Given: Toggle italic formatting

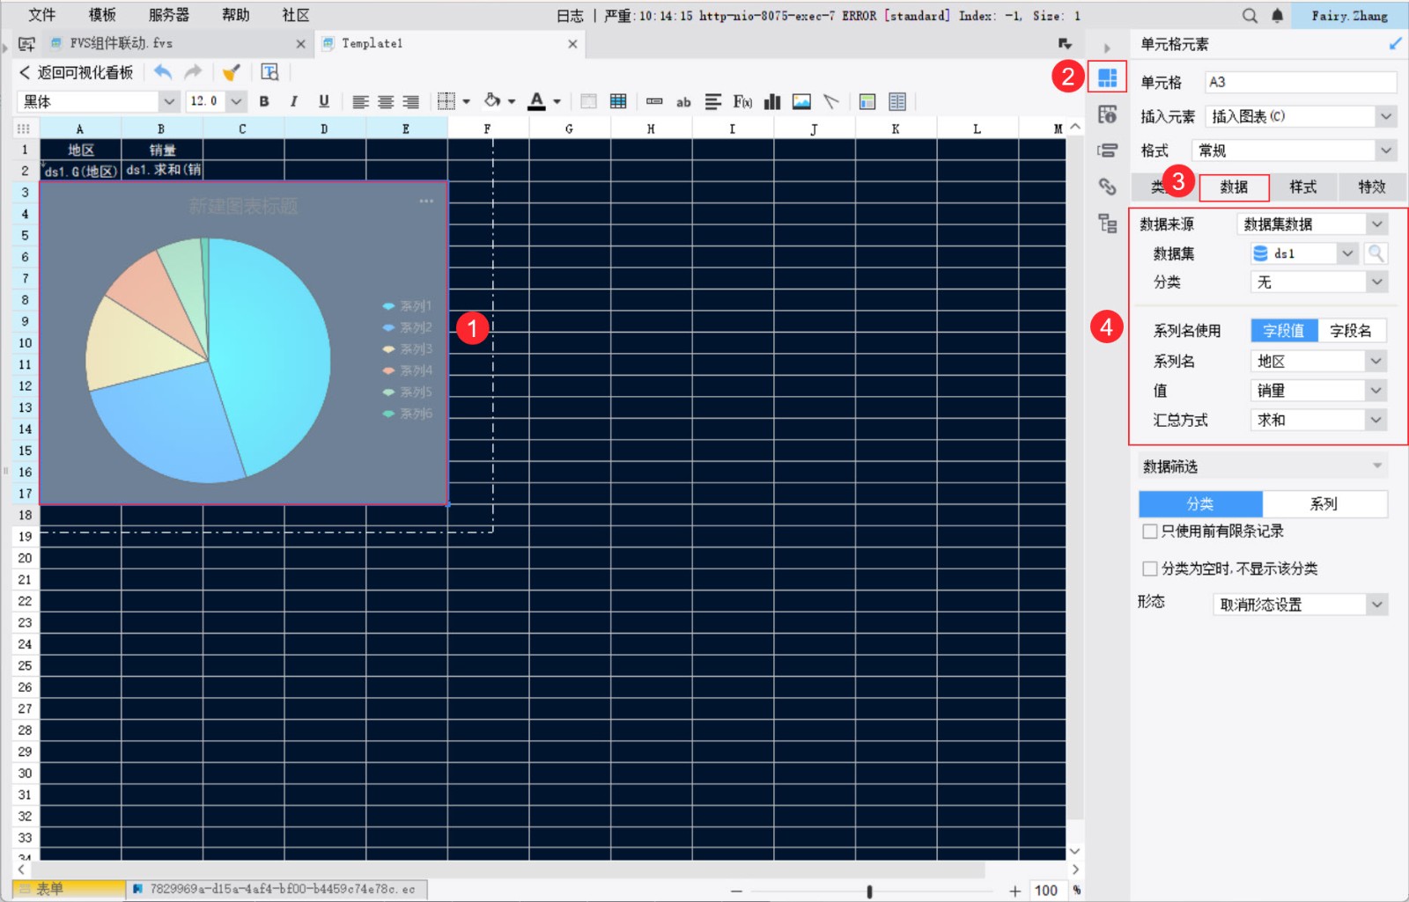Looking at the screenshot, I should 294,102.
